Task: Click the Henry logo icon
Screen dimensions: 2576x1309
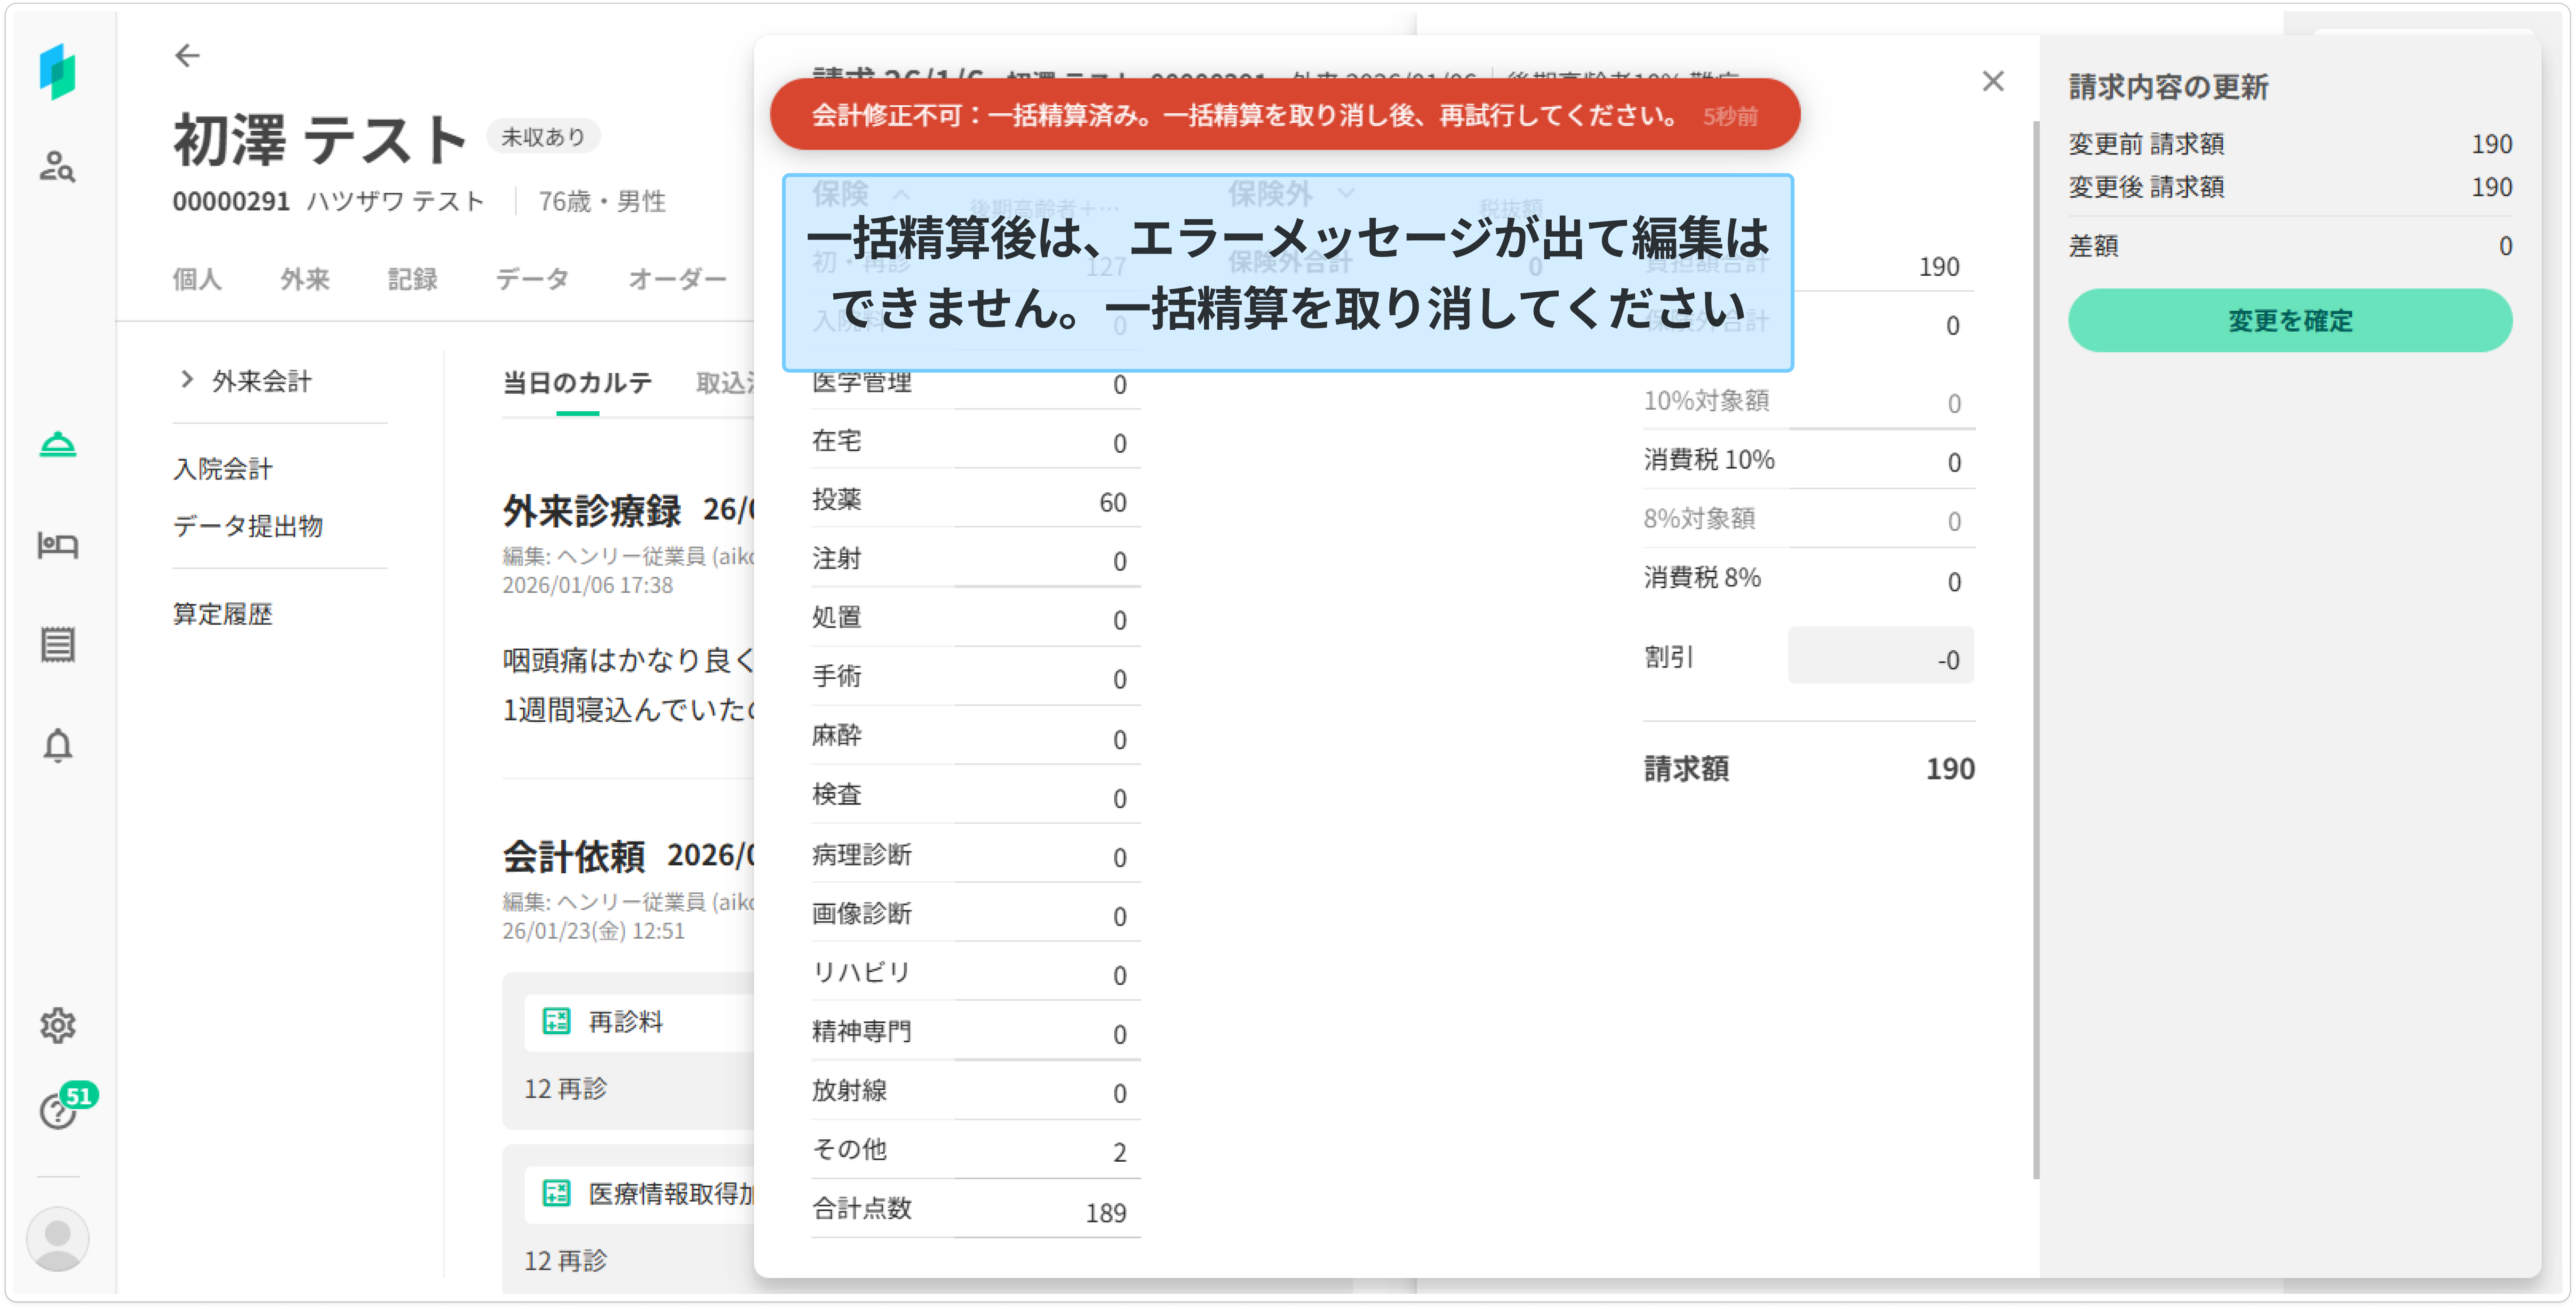Action: pos(57,72)
